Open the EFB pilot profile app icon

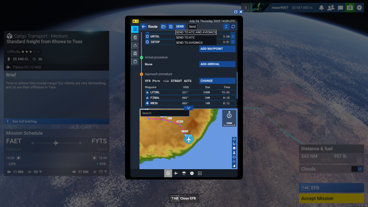pos(184,173)
